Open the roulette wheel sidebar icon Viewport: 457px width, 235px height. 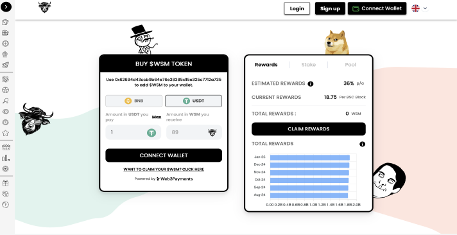5,44
